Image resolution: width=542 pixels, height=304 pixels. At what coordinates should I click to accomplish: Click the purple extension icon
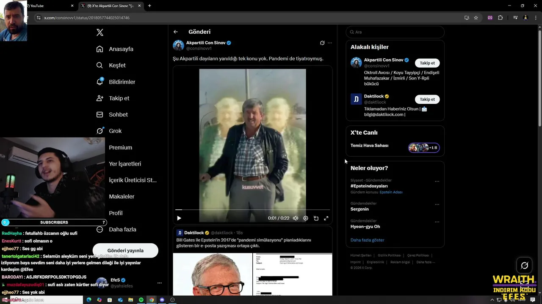(490, 18)
